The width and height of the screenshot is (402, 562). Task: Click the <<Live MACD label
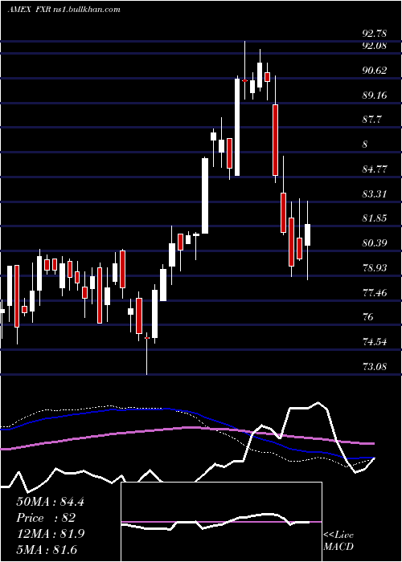point(338,540)
